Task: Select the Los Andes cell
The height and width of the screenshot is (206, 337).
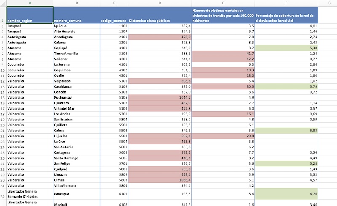Action: click(77, 114)
